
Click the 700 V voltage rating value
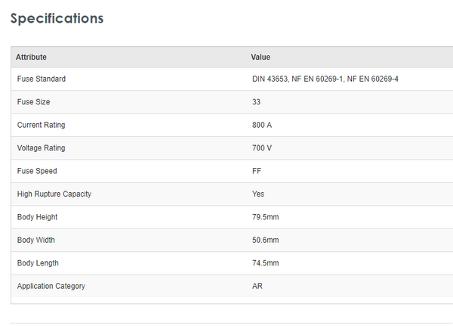pos(262,148)
